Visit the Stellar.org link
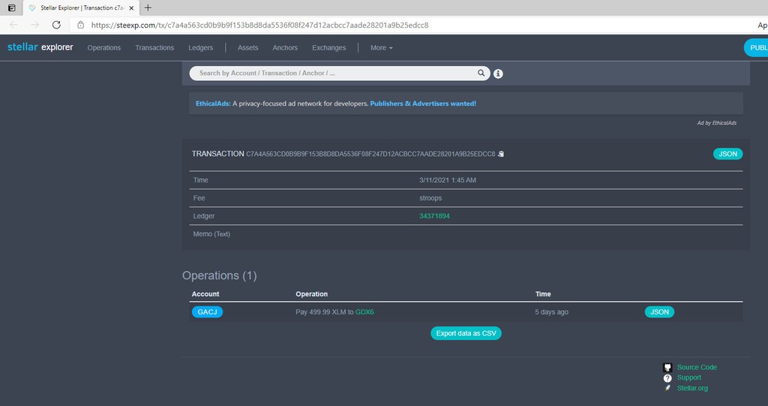 tap(692, 388)
